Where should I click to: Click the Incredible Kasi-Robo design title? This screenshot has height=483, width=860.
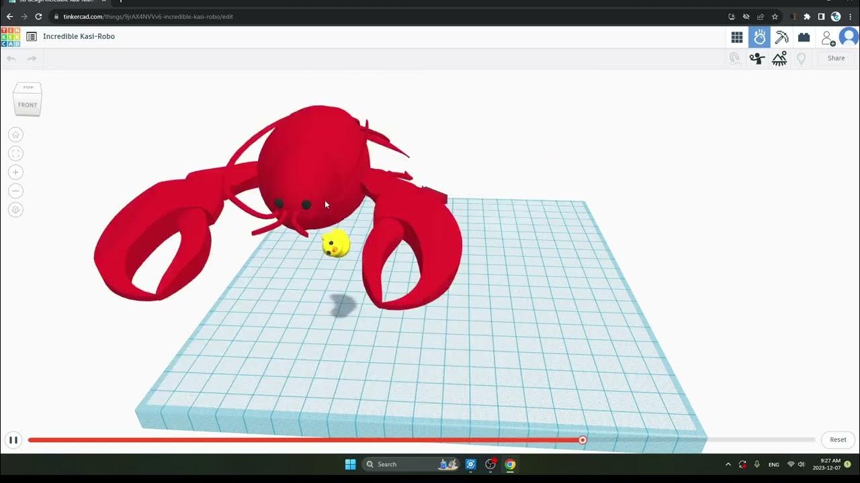[79, 36]
